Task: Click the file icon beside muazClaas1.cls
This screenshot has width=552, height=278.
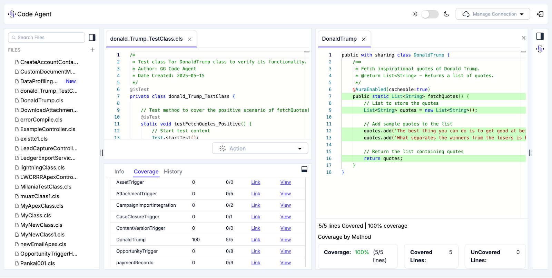Action: 17,196
